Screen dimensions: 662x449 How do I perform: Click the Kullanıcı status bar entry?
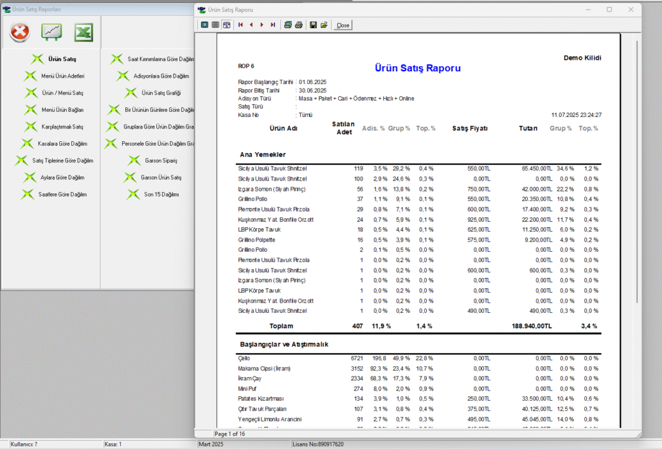click(24, 445)
